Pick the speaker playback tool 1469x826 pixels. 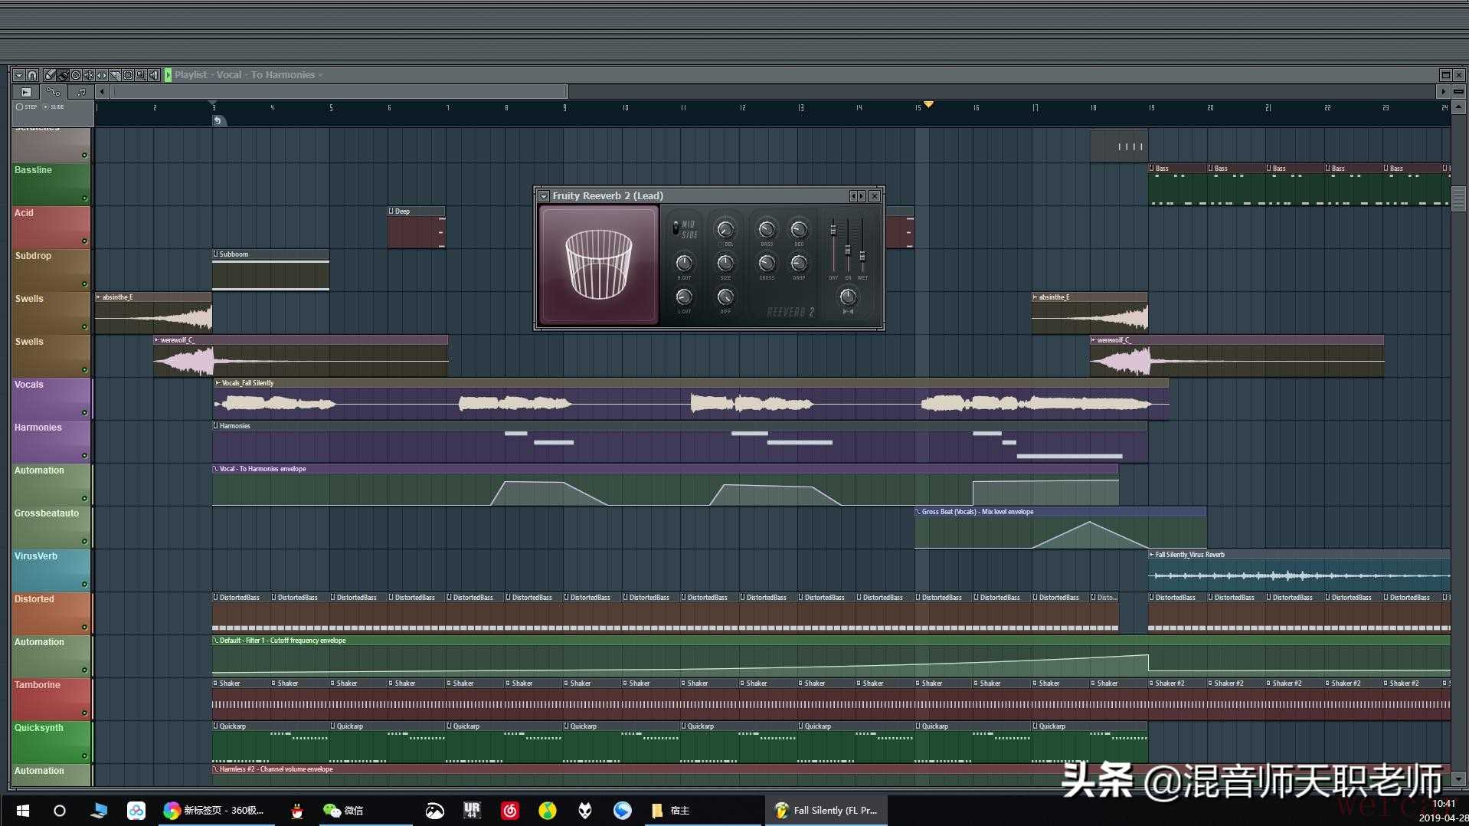click(x=153, y=75)
